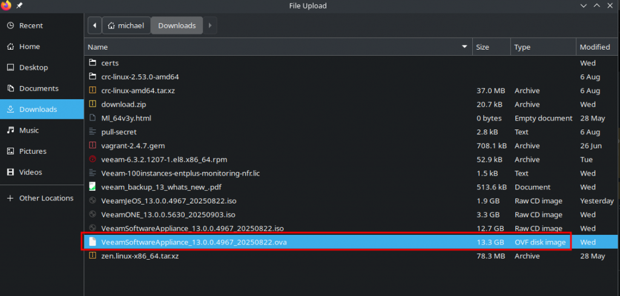This screenshot has height=296, width=620.
Task: Click Empty document type cell
Action: tap(543, 118)
